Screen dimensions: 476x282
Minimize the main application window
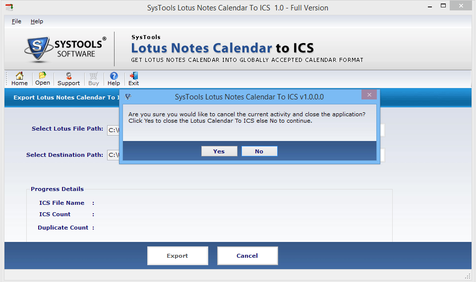(x=430, y=6)
